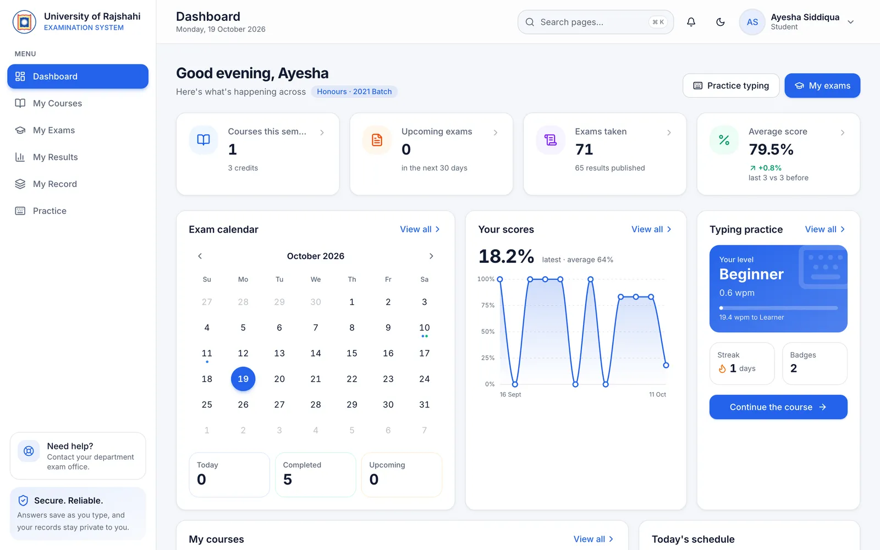Click the Secure shield icon

point(23,501)
